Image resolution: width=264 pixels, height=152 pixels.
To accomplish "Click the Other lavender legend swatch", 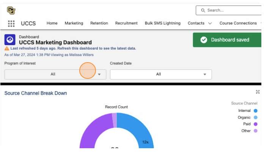I will tap(255, 131).
